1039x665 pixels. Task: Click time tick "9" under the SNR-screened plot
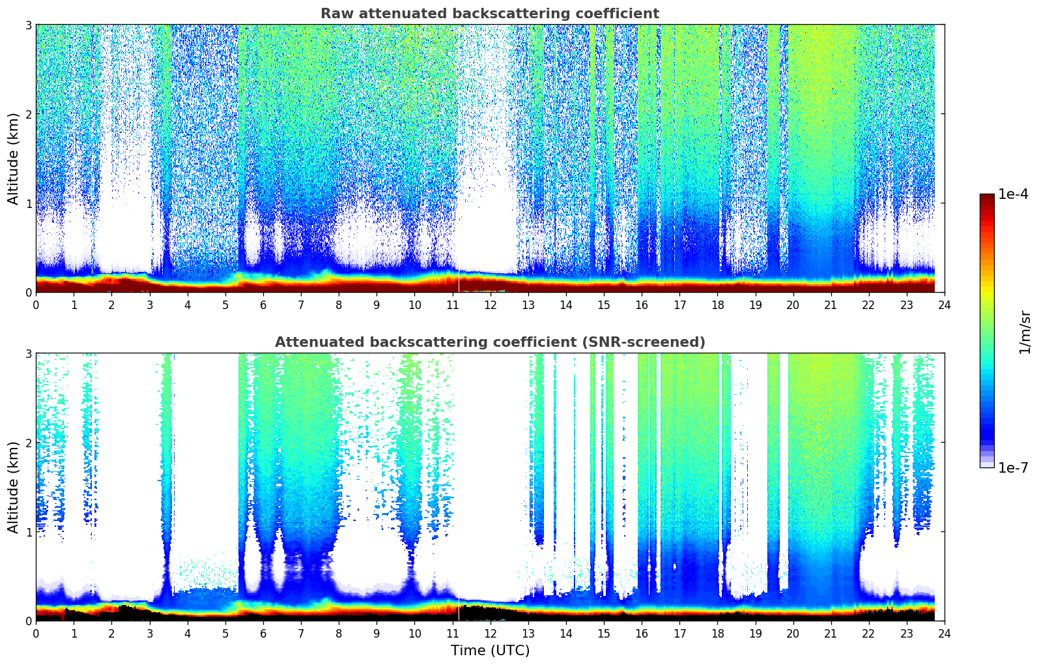(x=377, y=633)
